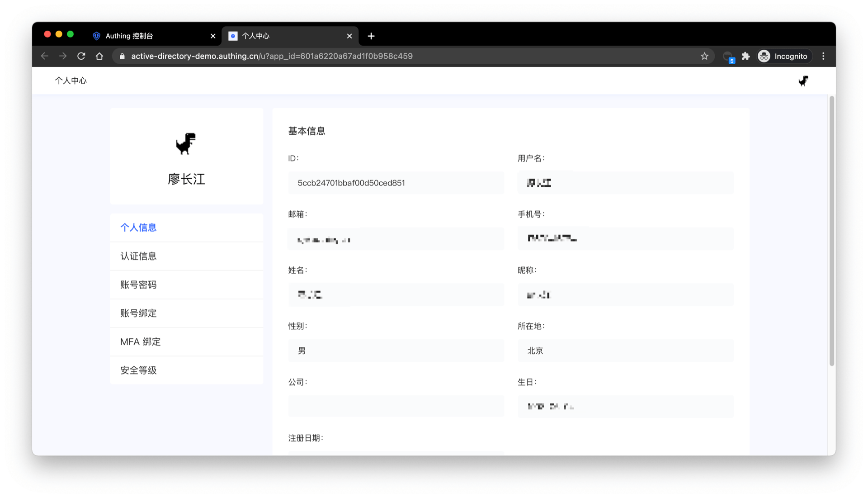
Task: Click the 邮箱 input field
Action: coord(396,239)
